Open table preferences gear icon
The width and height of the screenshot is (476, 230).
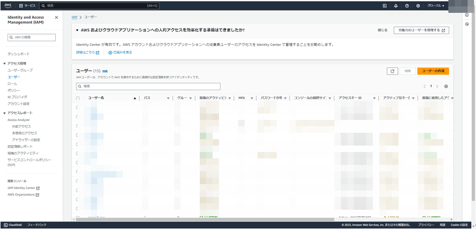(x=446, y=86)
